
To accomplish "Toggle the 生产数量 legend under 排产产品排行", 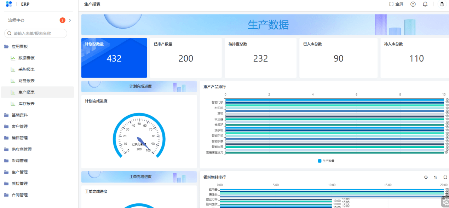I will (x=326, y=160).
